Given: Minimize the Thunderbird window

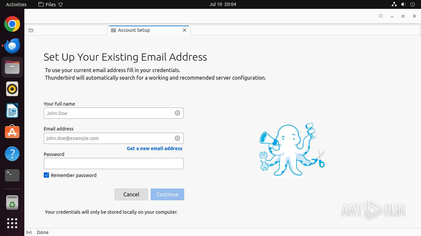Looking at the screenshot, I should pyautogui.click(x=392, y=16).
